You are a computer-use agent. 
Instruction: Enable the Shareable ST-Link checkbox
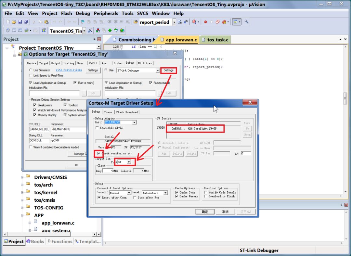coord(97,128)
